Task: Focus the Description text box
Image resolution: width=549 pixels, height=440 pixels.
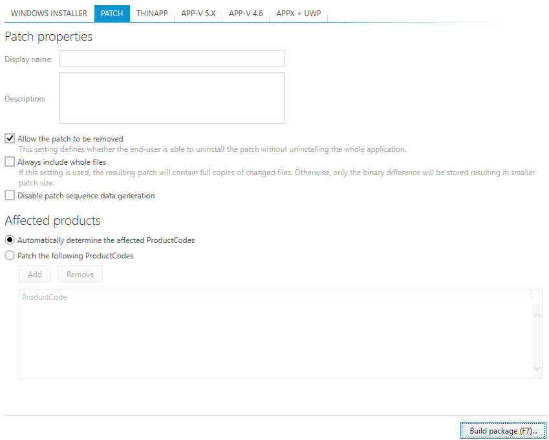Action: pyautogui.click(x=171, y=98)
